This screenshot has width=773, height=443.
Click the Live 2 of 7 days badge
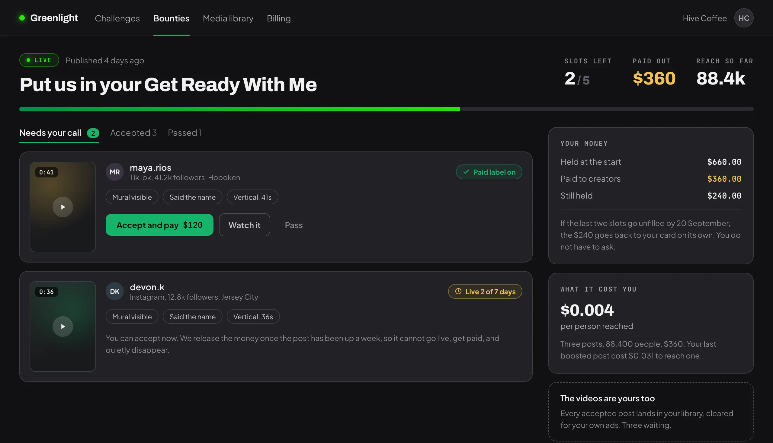(485, 292)
